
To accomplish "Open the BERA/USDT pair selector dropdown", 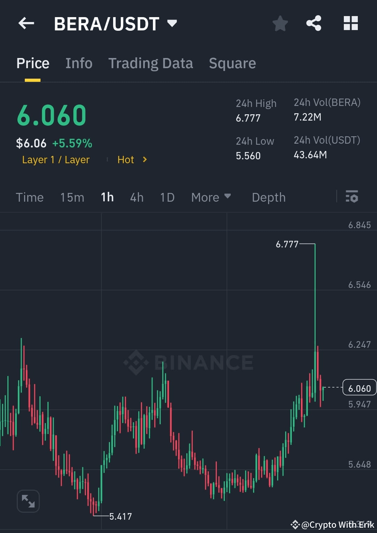I will (x=172, y=23).
